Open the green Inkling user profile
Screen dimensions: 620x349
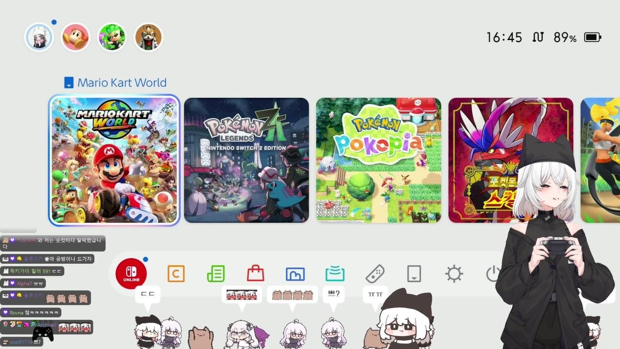coord(112,37)
